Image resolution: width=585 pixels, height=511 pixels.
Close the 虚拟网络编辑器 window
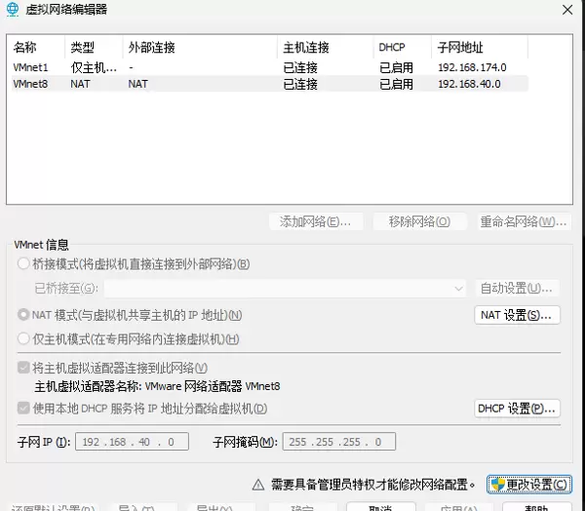[568, 9]
